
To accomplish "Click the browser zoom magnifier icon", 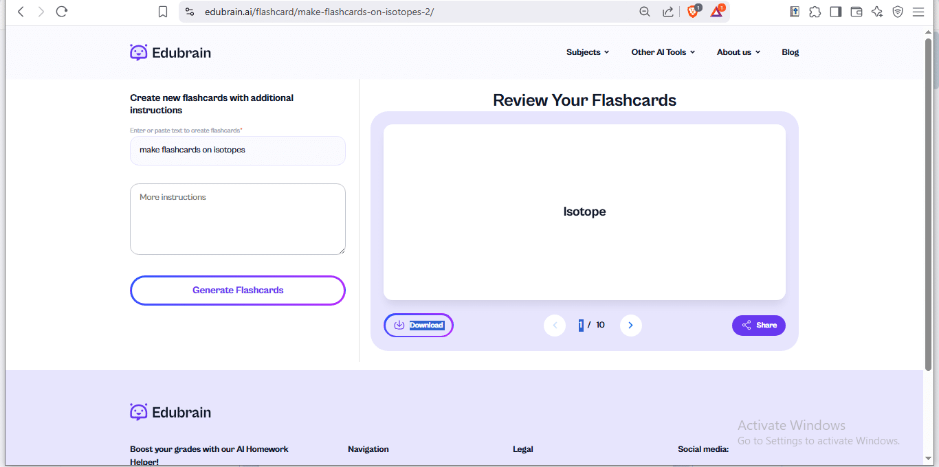I will [645, 12].
